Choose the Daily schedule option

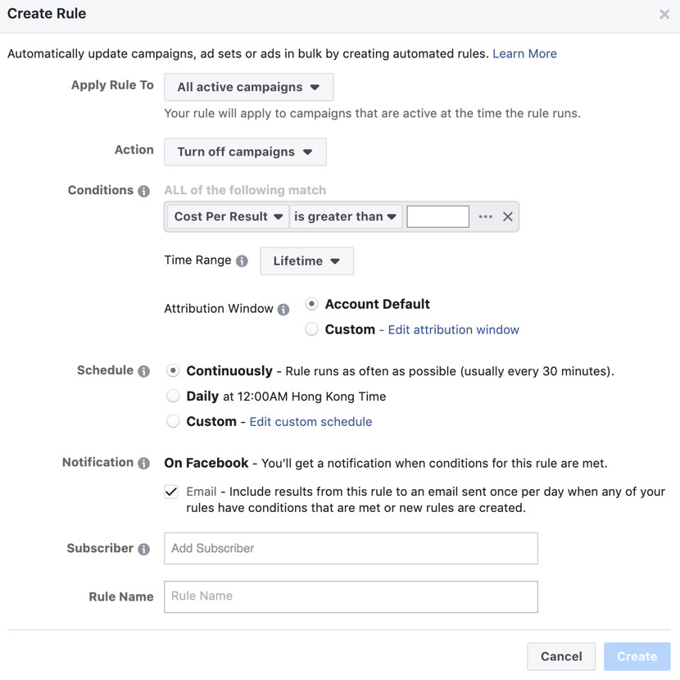click(x=173, y=397)
